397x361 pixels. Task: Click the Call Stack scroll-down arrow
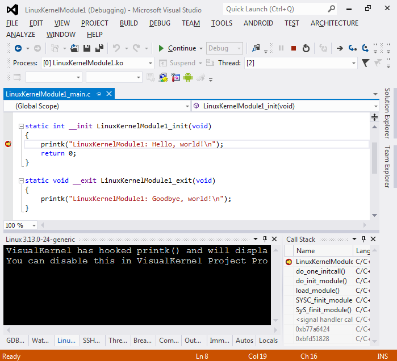(374, 341)
